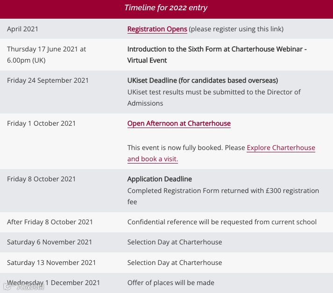Select the Saturday 13 November 2021 date

(51, 263)
